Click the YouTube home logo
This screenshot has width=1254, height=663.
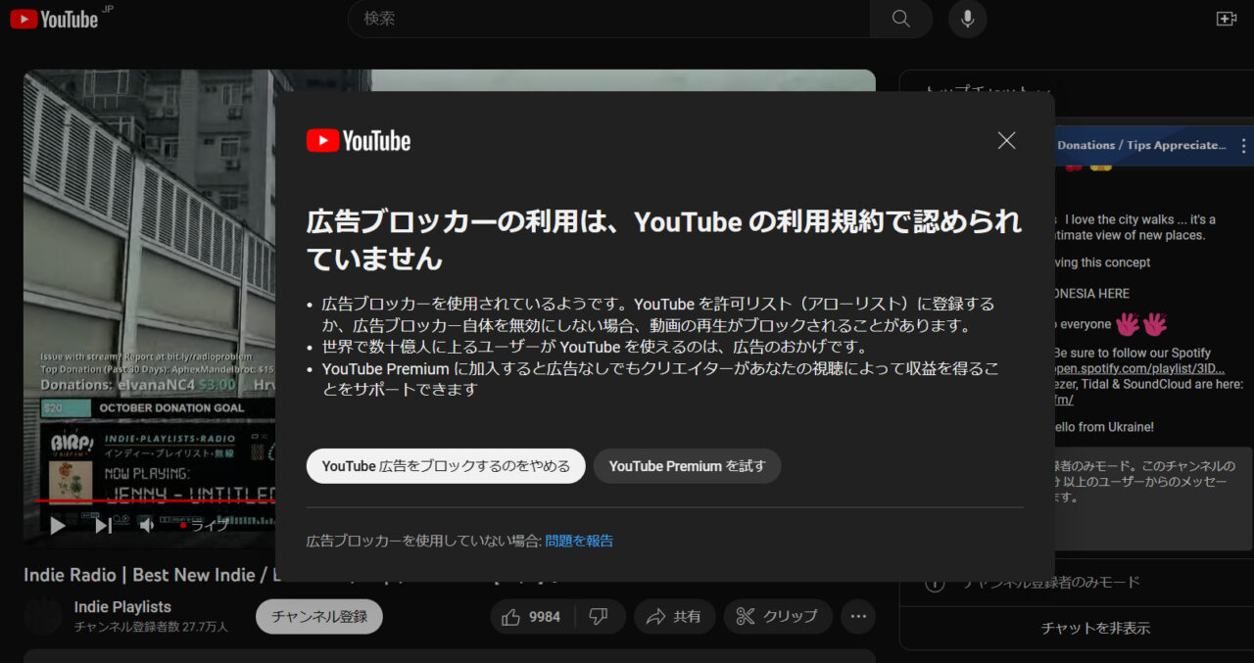click(x=55, y=19)
